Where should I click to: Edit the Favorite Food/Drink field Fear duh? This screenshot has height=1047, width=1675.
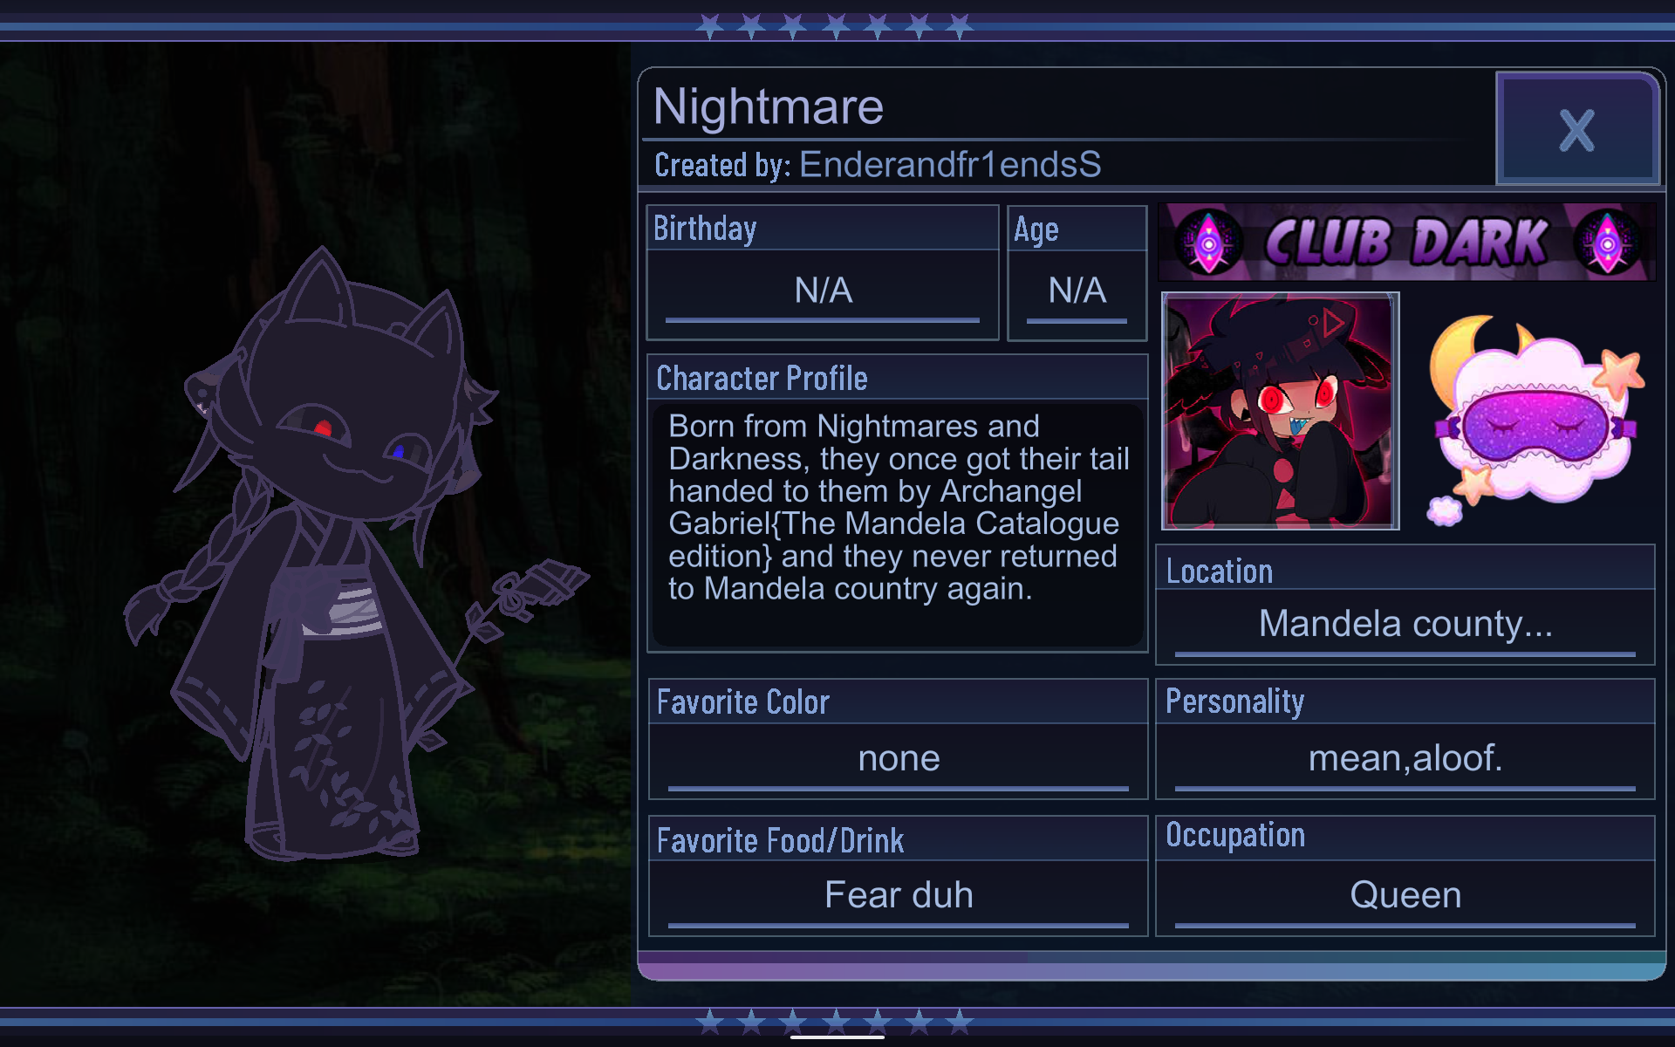pos(899,896)
